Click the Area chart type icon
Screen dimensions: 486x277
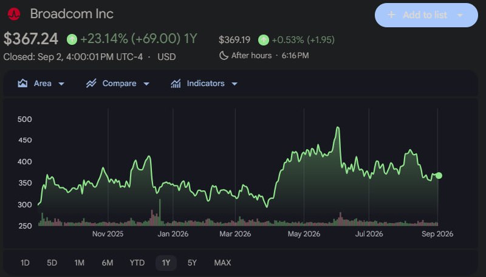pos(22,83)
